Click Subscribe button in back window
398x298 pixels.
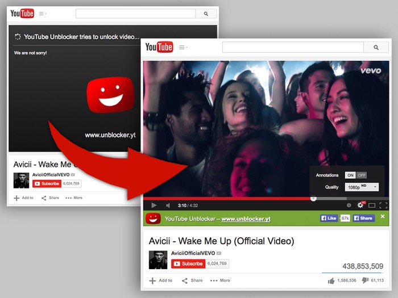[47, 183]
